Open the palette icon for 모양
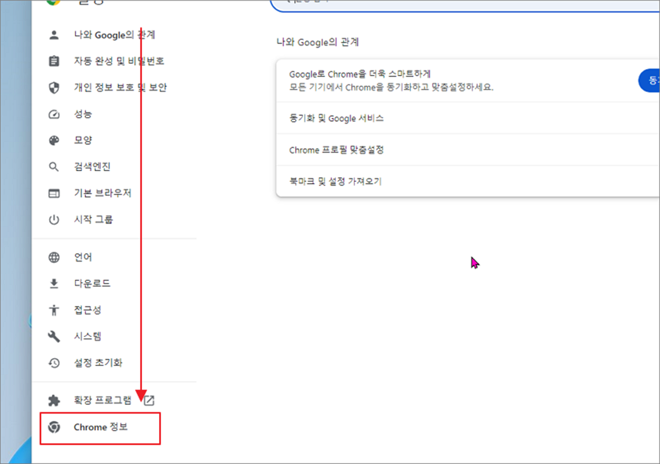This screenshot has height=464, width=660. coord(54,141)
